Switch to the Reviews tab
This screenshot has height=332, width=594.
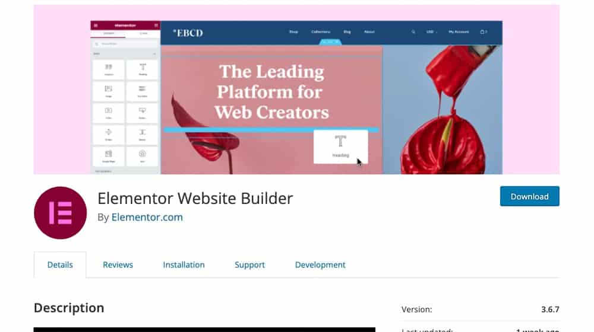pos(118,264)
